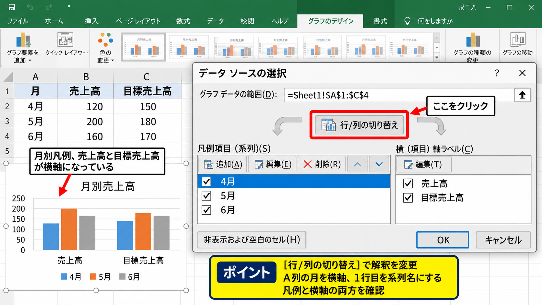This screenshot has height=305, width=542.
Task: Uncheck the 5月 series checkbox
Action: [206, 196]
